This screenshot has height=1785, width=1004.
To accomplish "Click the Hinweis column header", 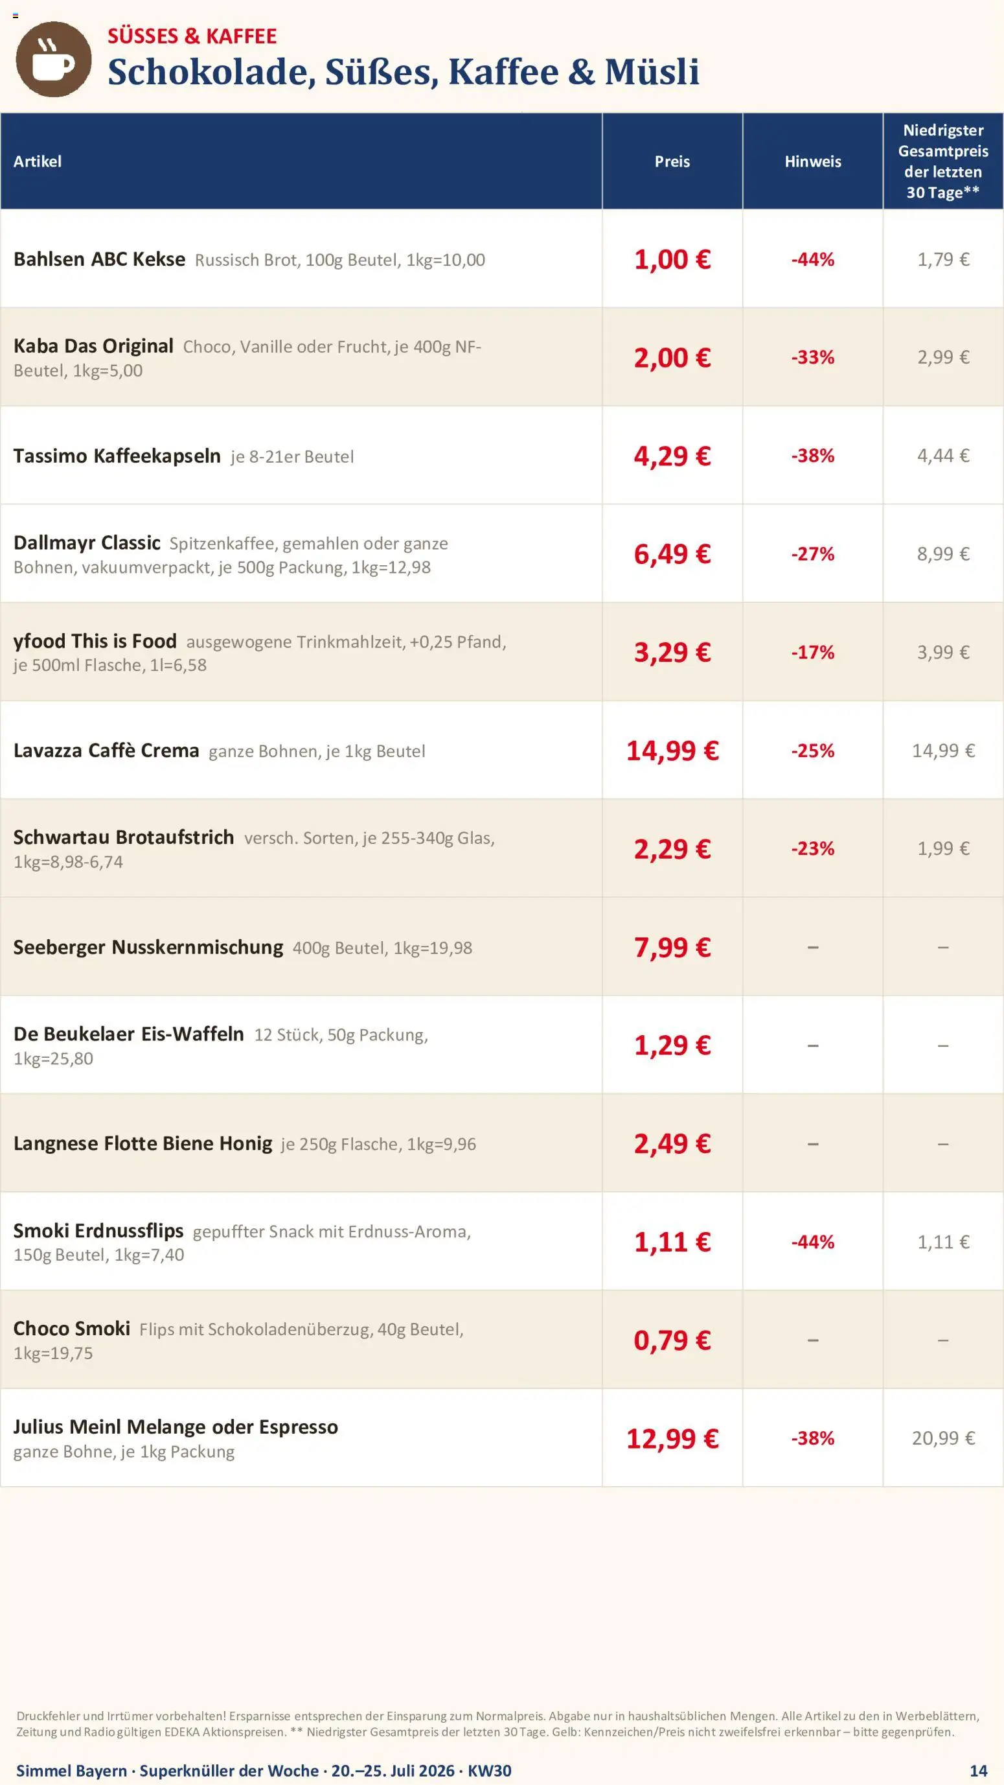I will click(813, 161).
